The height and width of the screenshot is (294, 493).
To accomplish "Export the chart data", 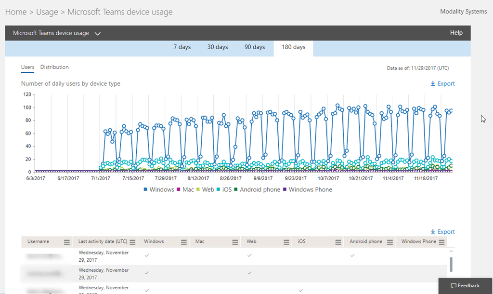I will click(x=442, y=84).
